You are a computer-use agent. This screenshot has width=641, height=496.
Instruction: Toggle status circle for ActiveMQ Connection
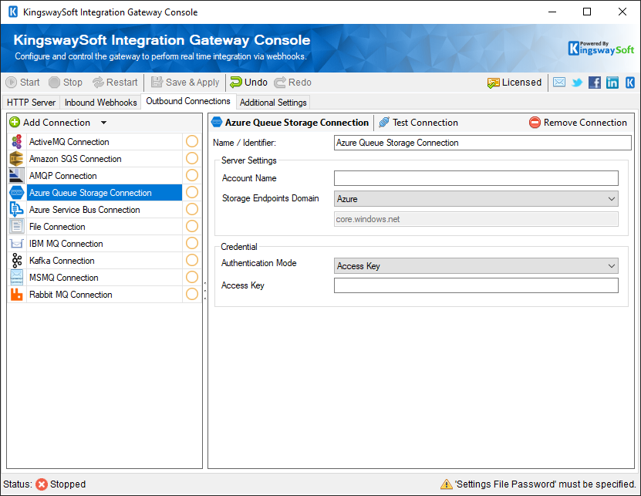(192, 141)
